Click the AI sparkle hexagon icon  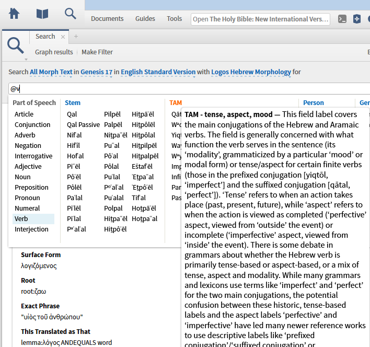(x=357, y=19)
